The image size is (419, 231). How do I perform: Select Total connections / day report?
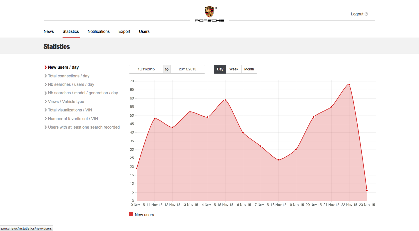(69, 76)
